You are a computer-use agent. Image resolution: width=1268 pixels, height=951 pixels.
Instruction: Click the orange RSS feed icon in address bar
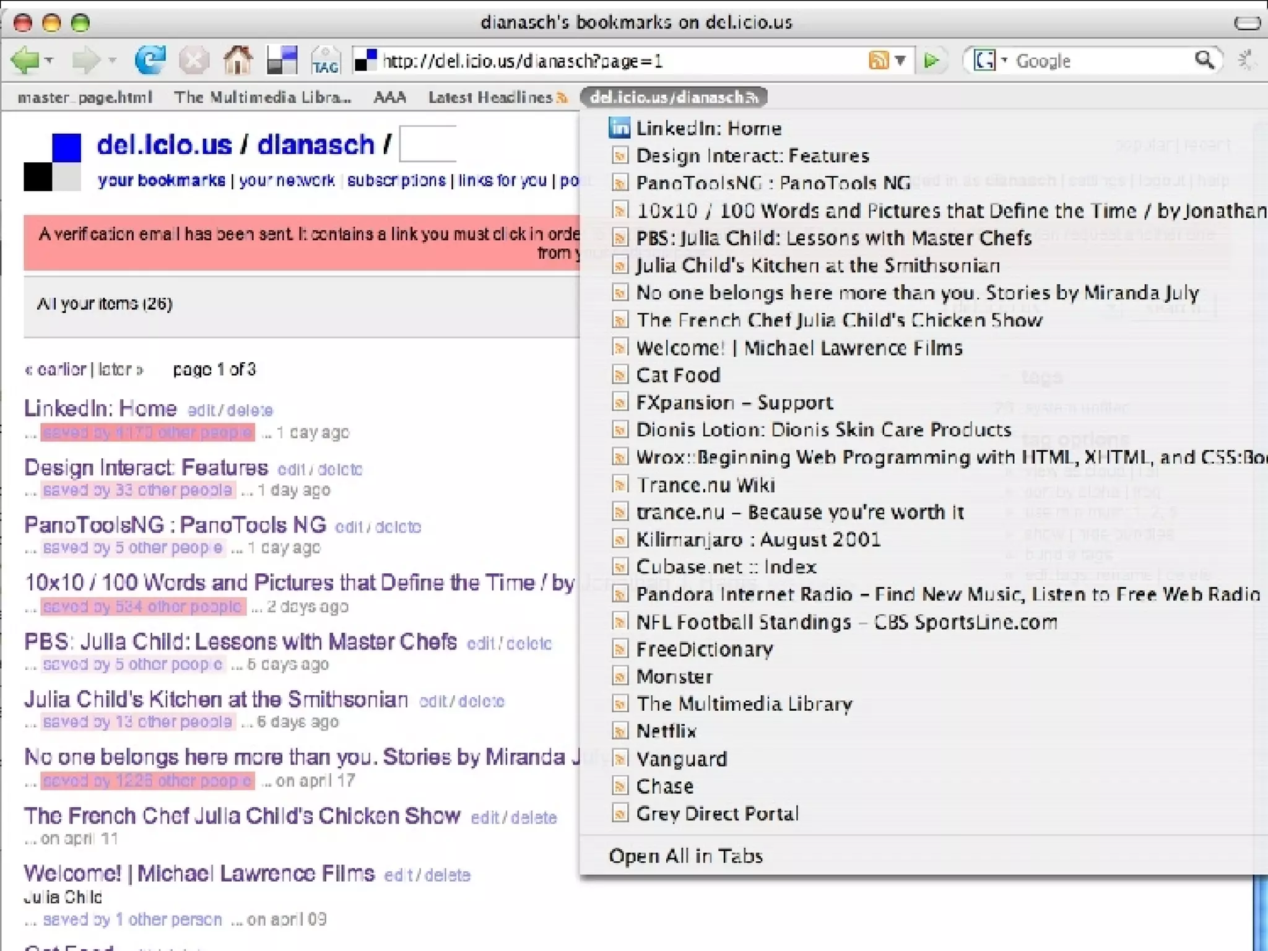tap(879, 60)
